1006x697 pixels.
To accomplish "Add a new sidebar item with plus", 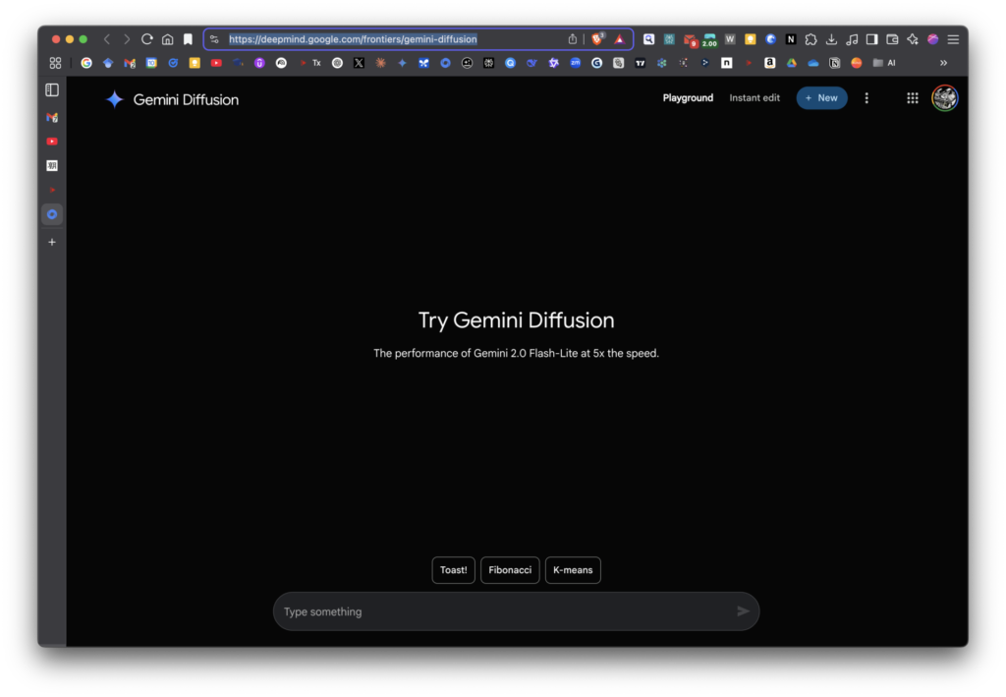I will (52, 242).
